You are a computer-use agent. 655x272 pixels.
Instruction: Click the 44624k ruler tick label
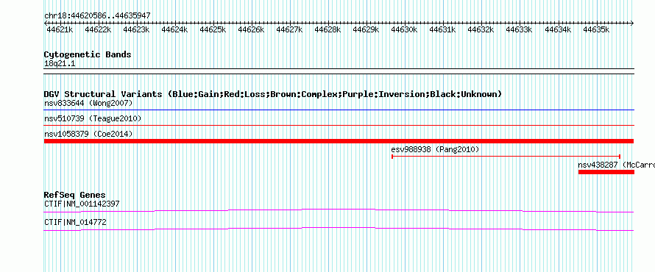point(174,30)
